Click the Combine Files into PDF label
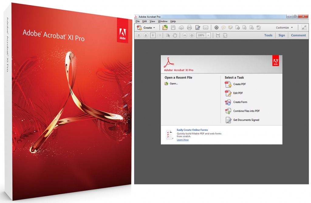Viewport: 311px width, 203px height. [246, 111]
